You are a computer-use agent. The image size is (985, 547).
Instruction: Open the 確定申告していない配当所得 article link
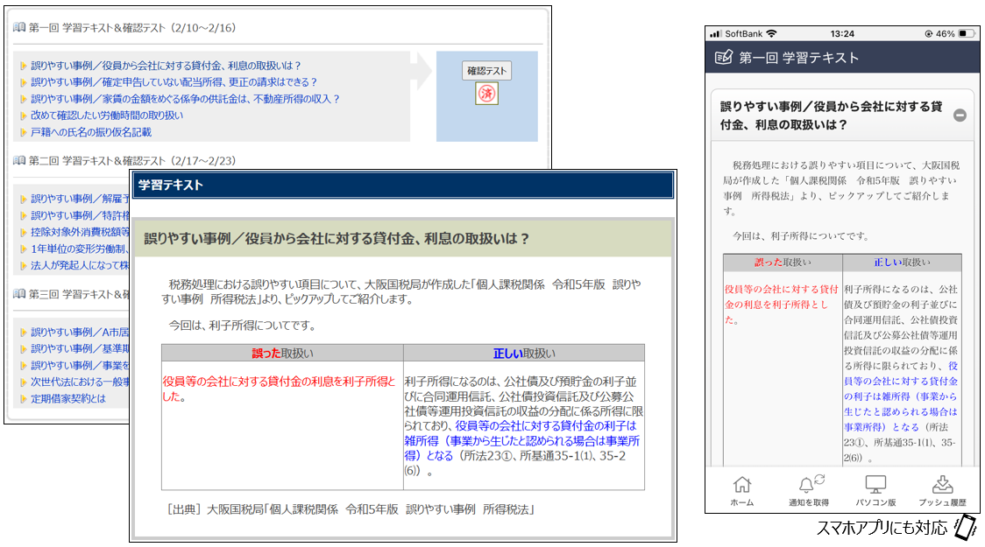[x=174, y=82]
